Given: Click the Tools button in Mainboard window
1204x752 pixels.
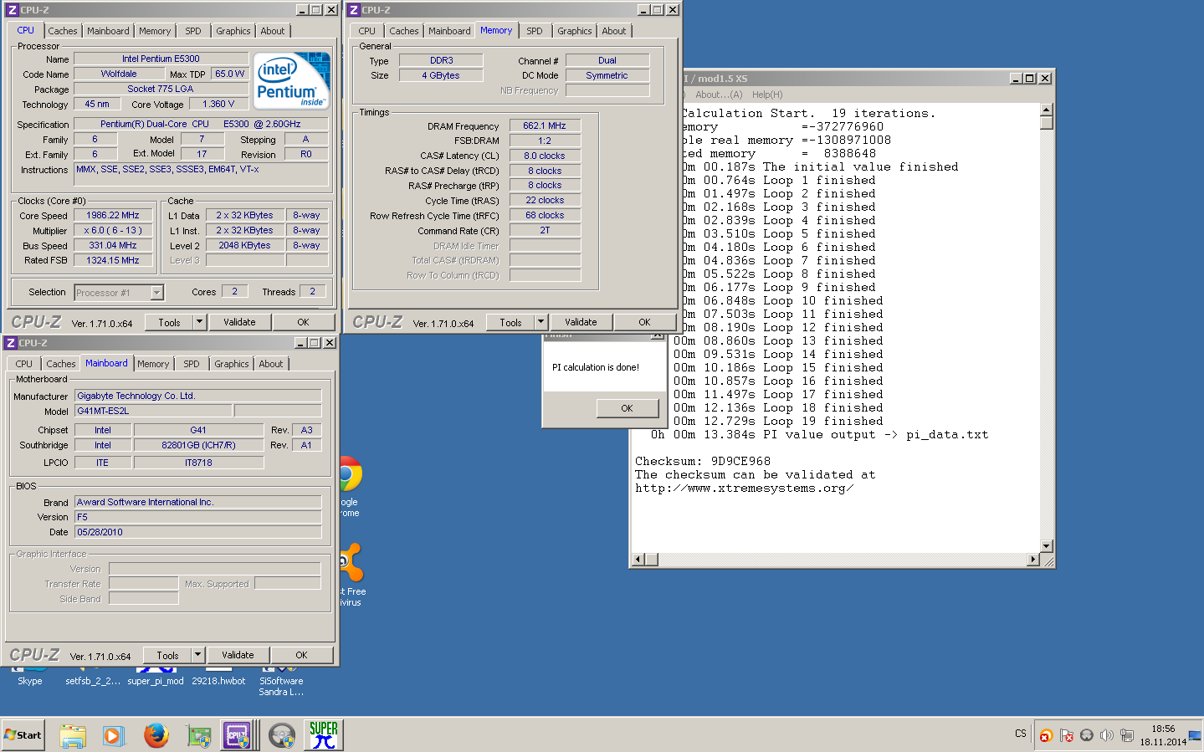Looking at the screenshot, I should 168,655.
